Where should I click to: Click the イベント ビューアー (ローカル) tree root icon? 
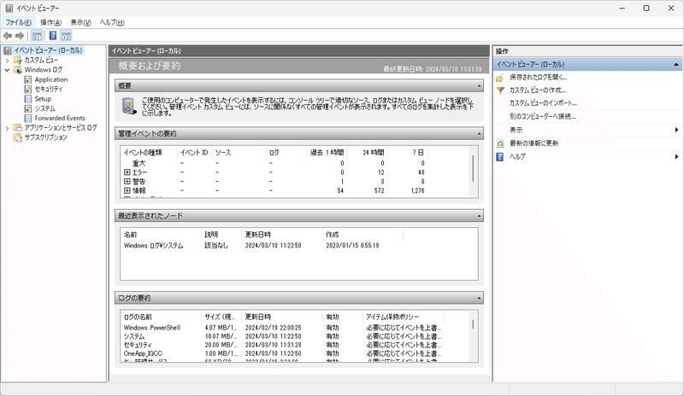[x=8, y=50]
